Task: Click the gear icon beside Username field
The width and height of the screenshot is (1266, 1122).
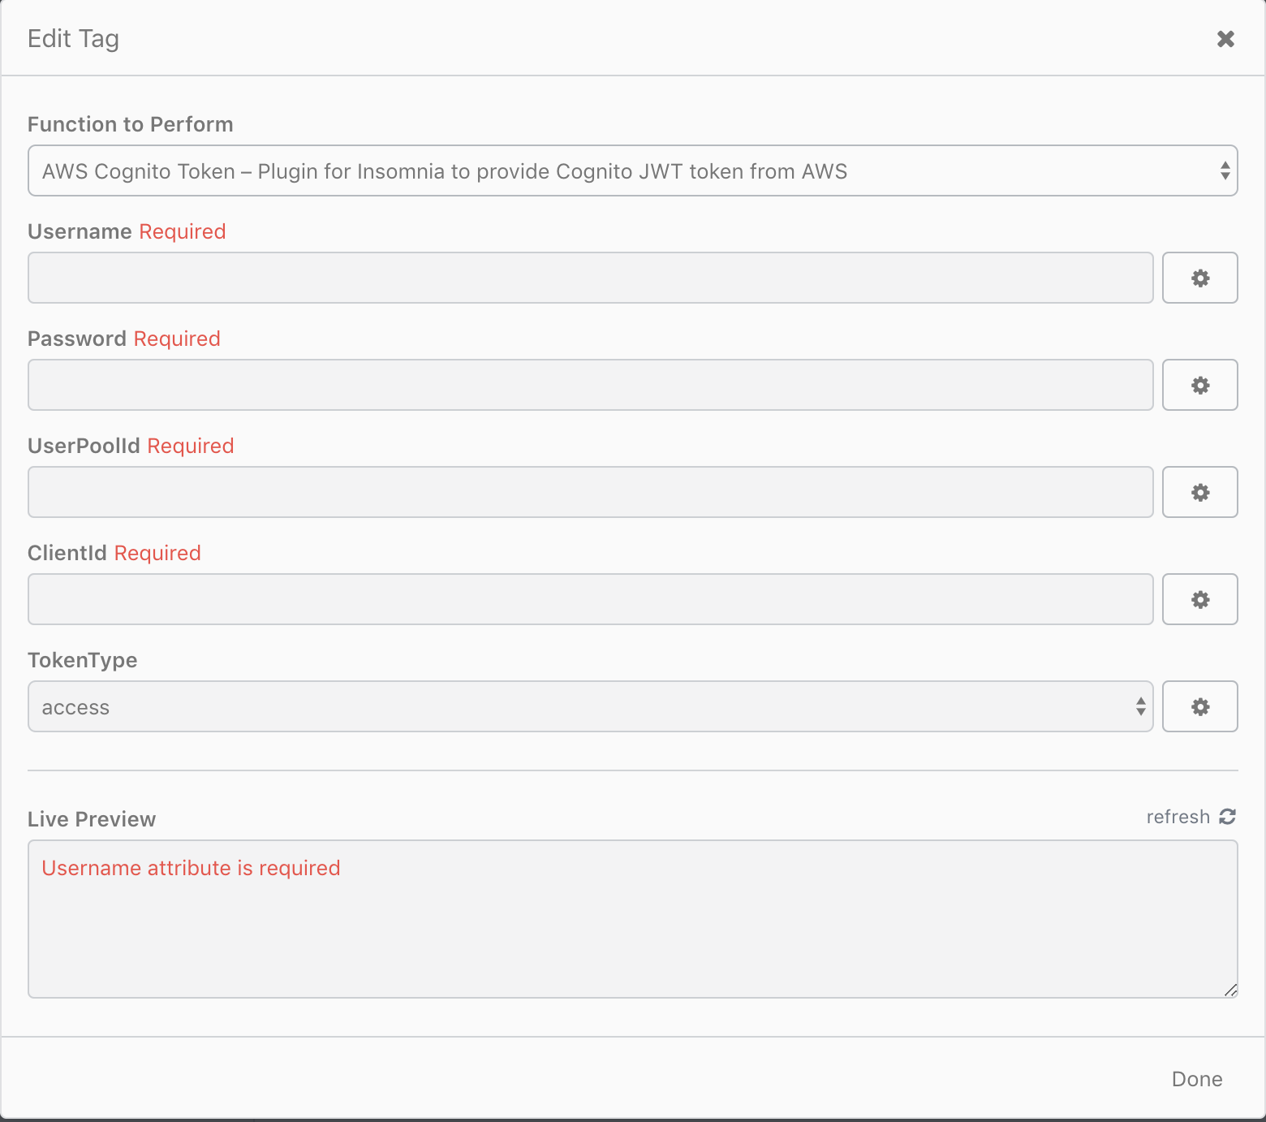Action: click(1199, 278)
